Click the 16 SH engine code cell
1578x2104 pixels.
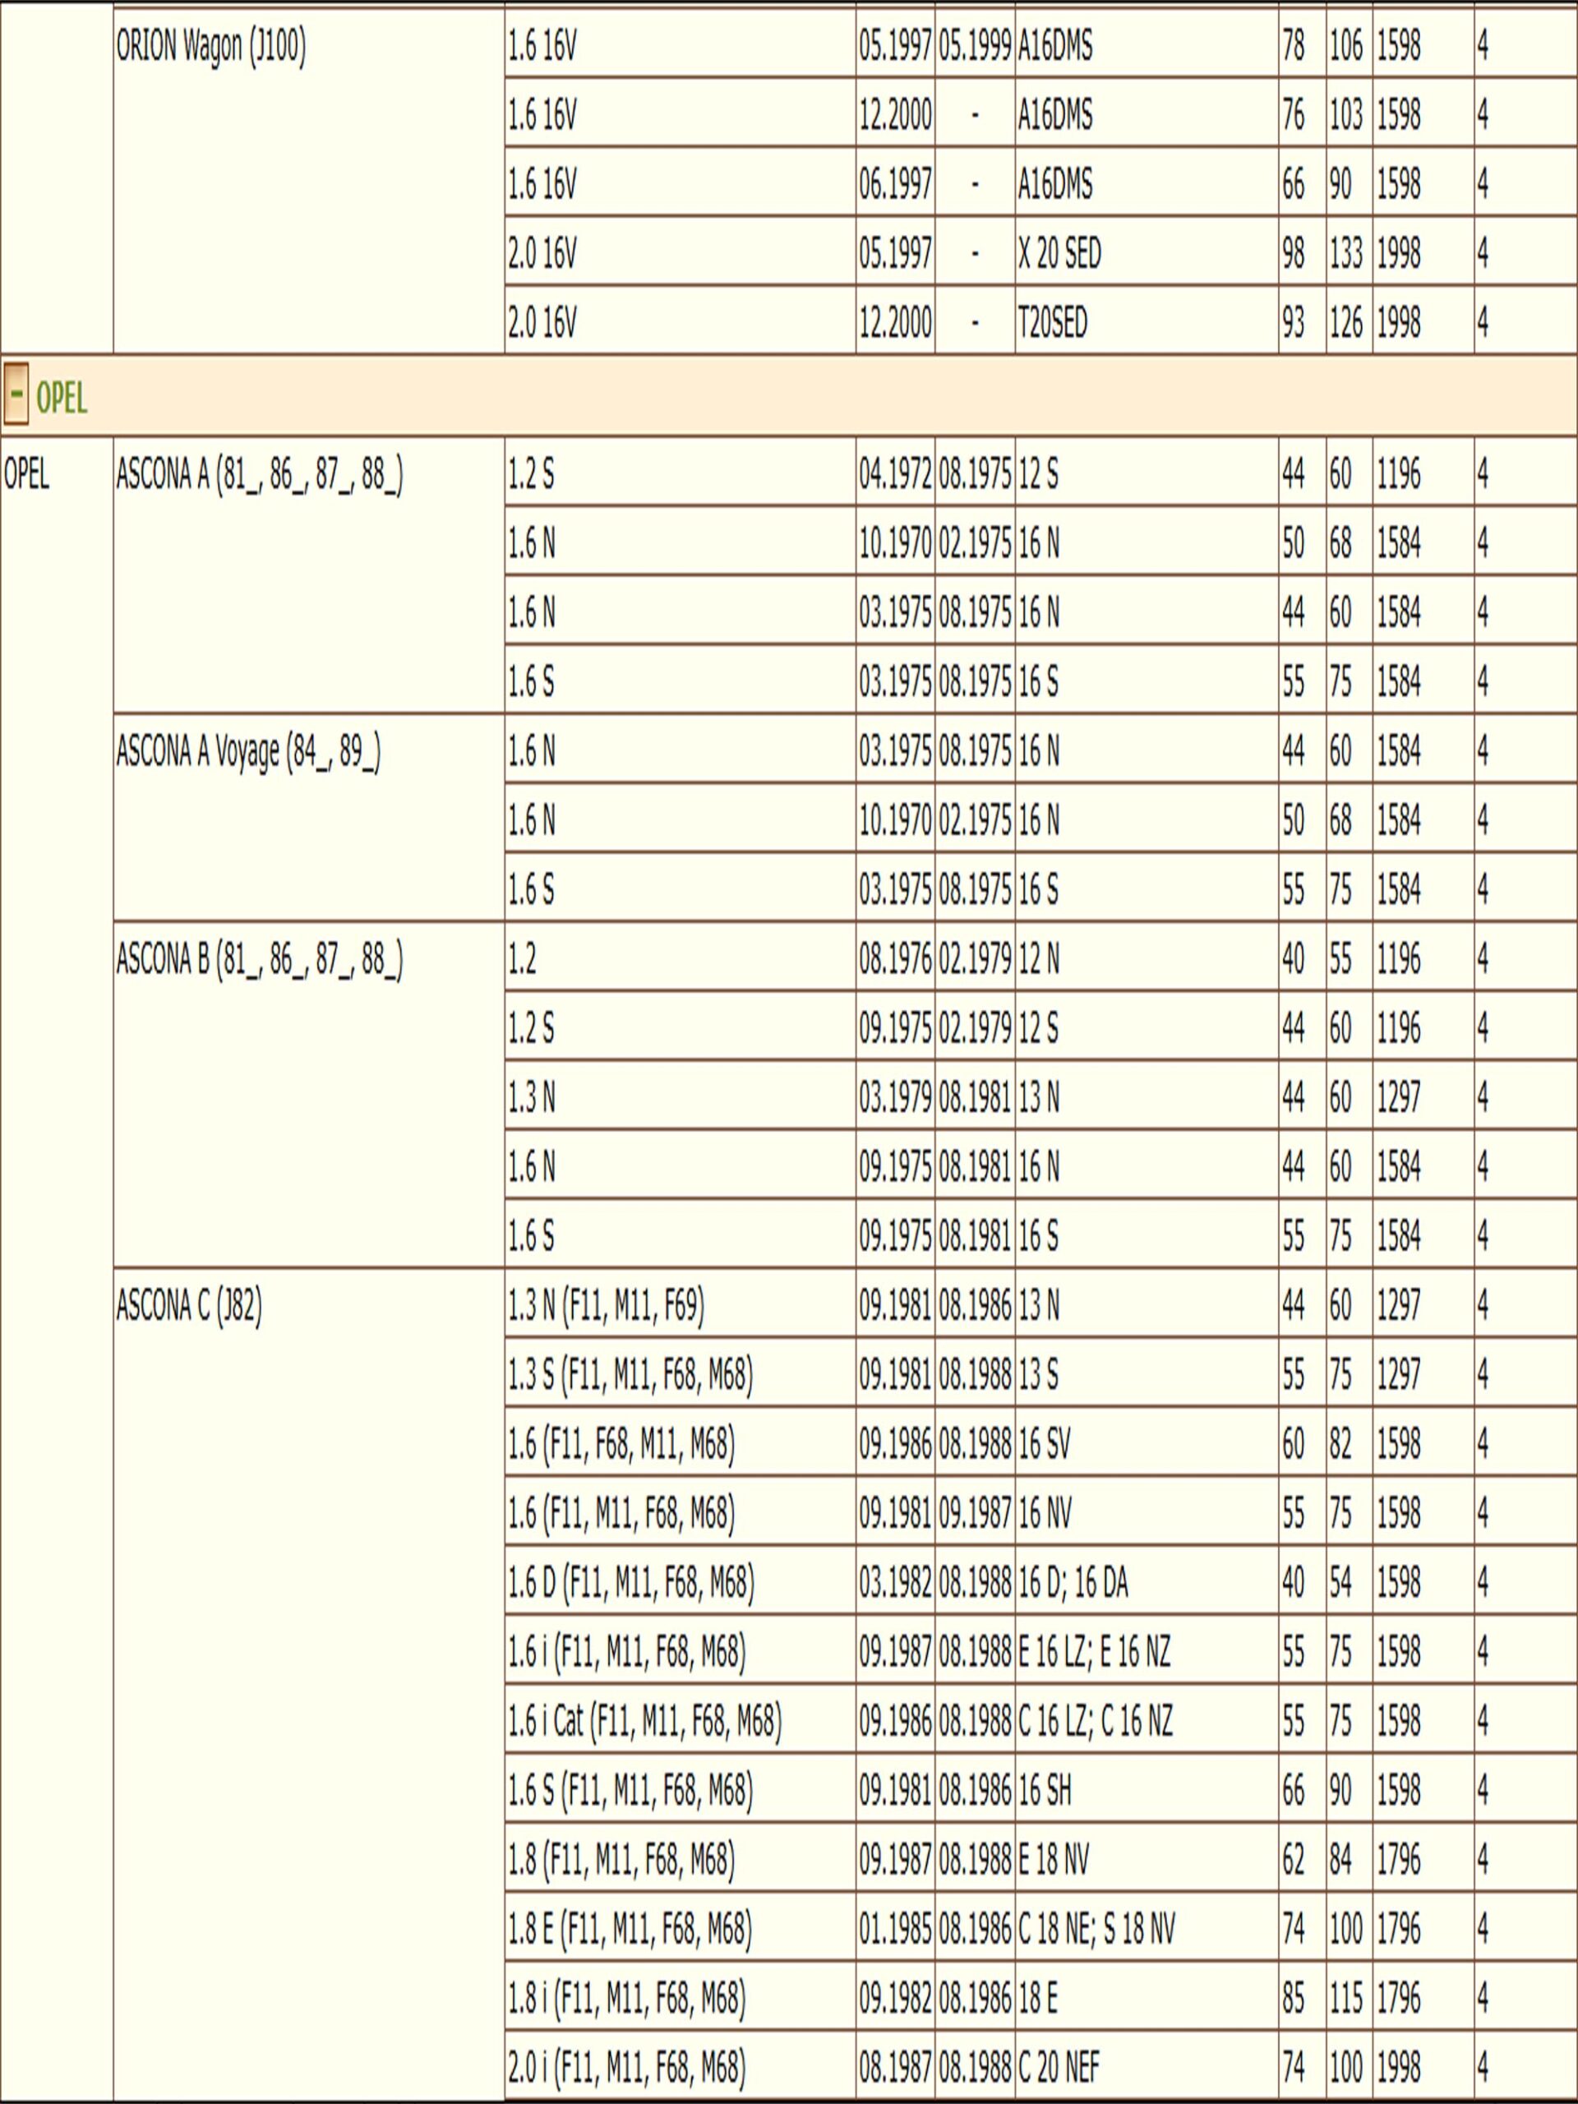tap(1045, 1791)
